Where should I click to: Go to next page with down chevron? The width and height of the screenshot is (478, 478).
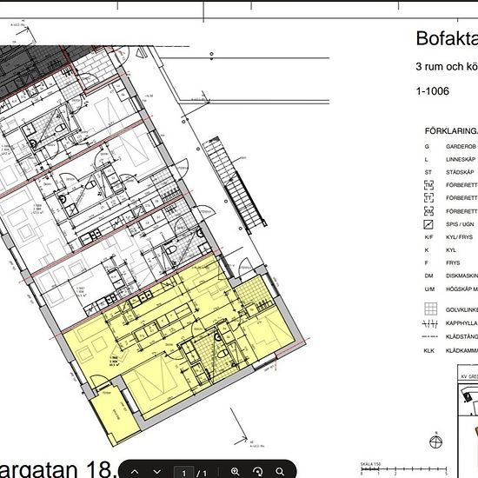[x=157, y=472]
